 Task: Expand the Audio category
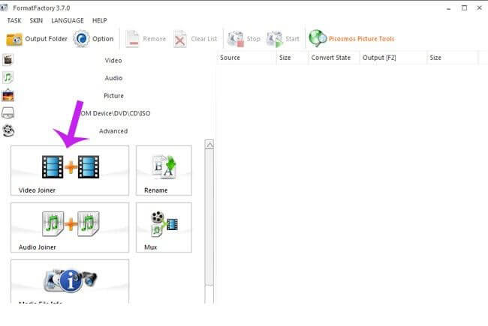[113, 78]
